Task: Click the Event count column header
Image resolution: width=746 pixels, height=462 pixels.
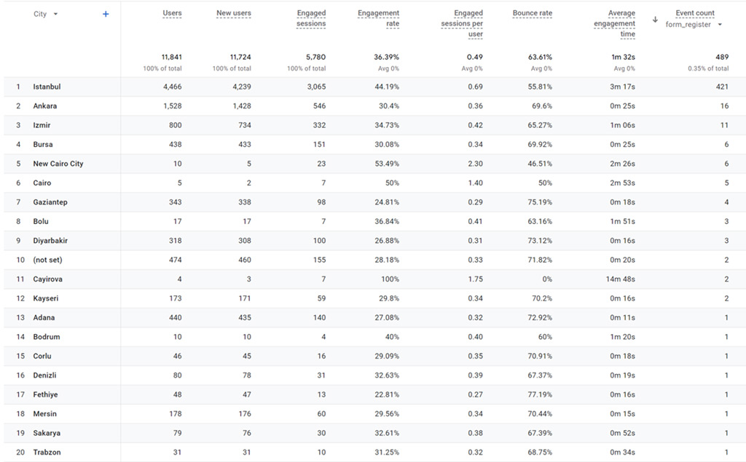Action: click(694, 13)
